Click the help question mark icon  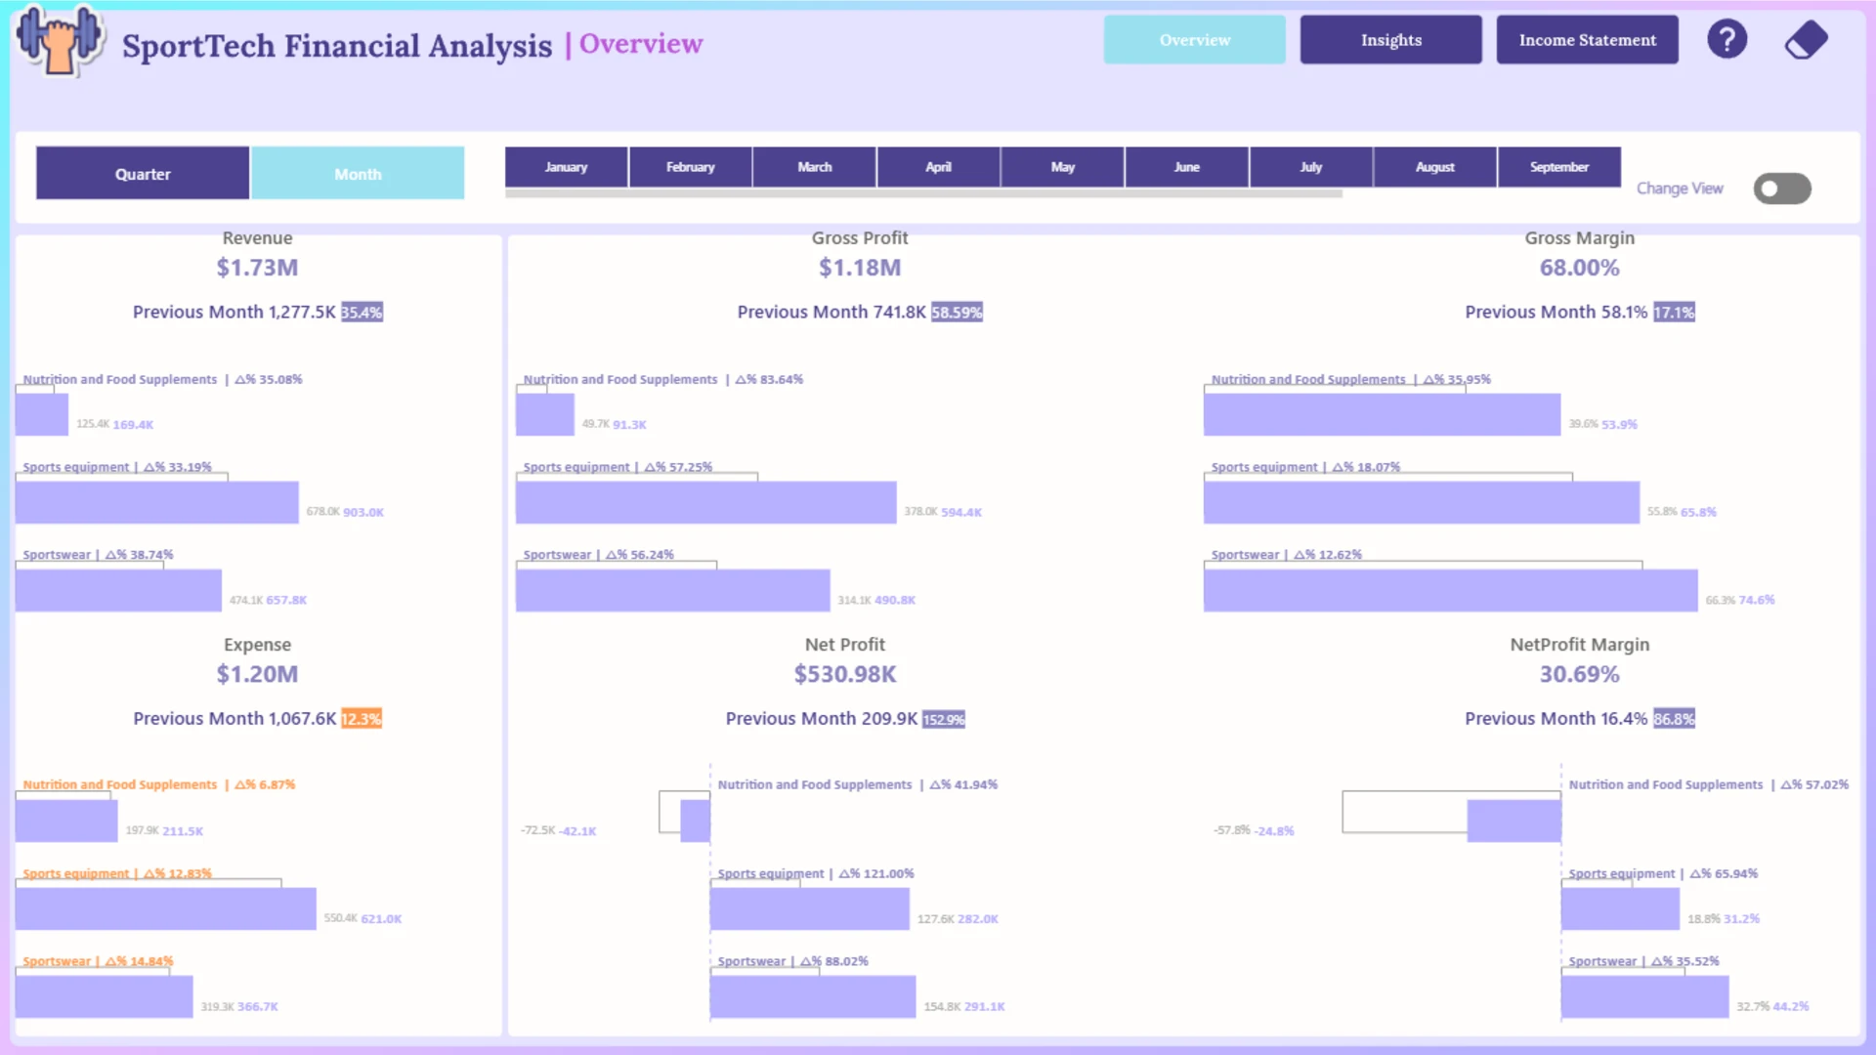tap(1727, 40)
